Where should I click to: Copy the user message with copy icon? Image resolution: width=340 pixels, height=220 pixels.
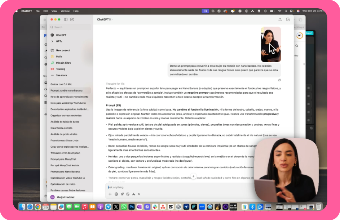coord(279,80)
